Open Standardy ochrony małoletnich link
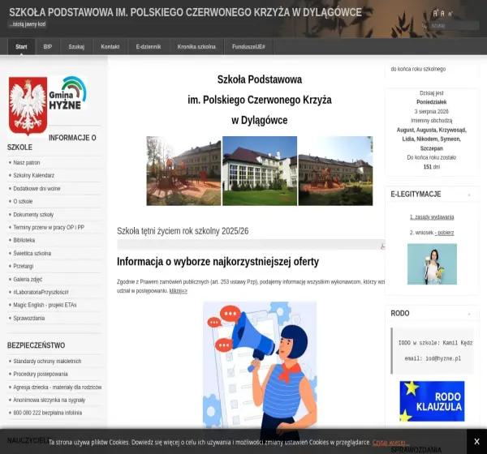 [x=47, y=362]
